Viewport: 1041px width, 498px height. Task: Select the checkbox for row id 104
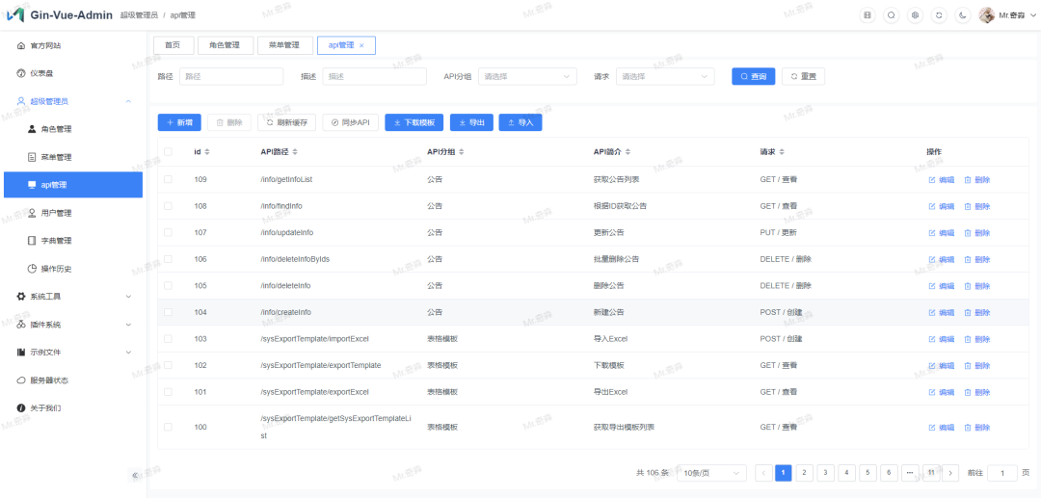pyautogui.click(x=169, y=312)
